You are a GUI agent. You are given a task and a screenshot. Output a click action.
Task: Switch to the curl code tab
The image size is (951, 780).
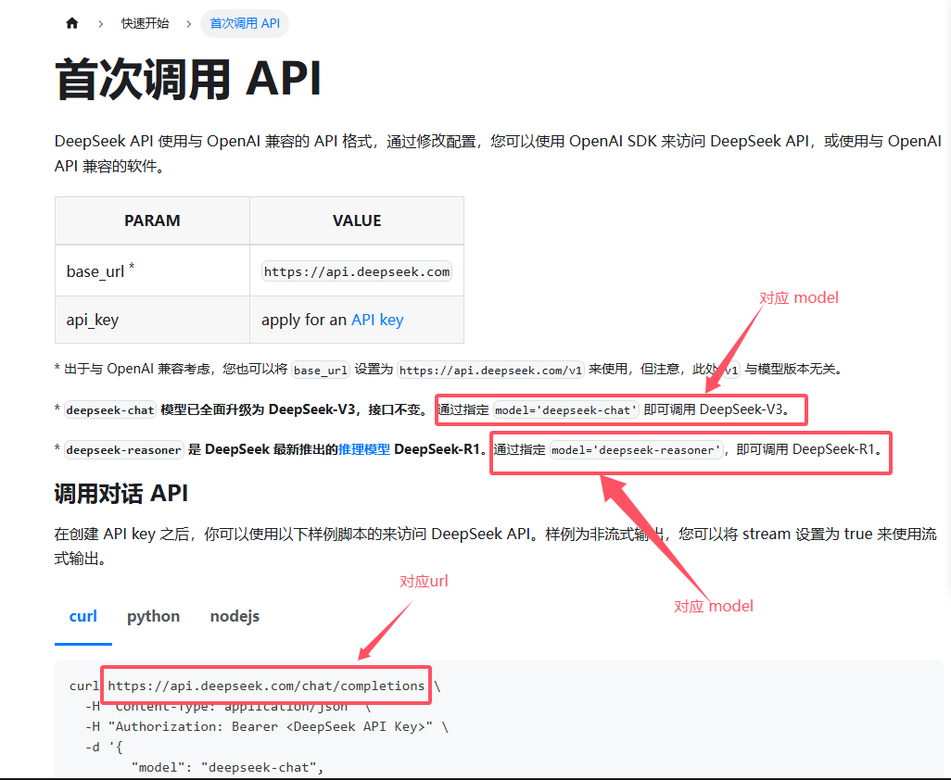tap(83, 616)
